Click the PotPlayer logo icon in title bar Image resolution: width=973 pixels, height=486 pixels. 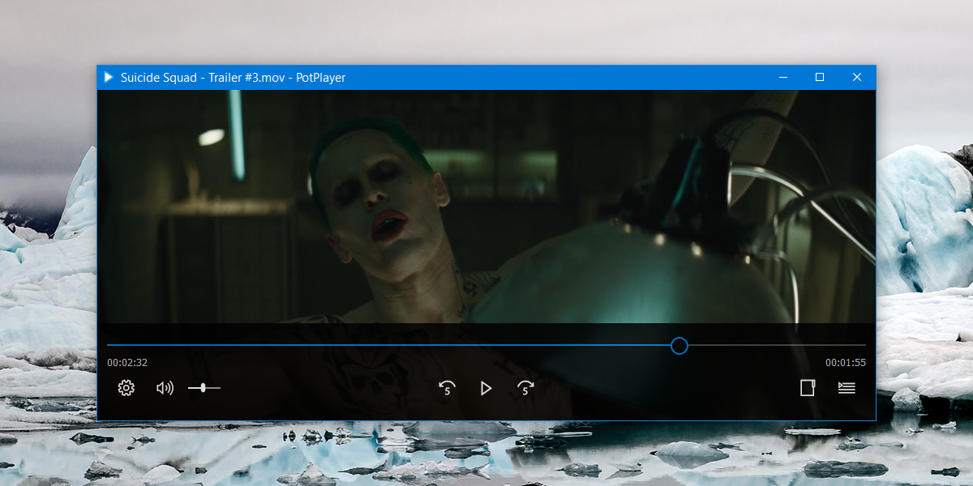pyautogui.click(x=108, y=77)
